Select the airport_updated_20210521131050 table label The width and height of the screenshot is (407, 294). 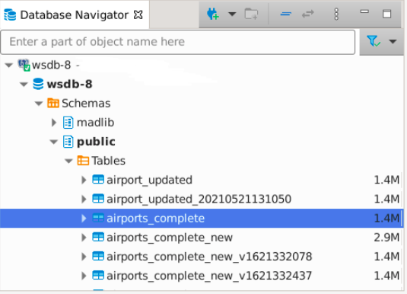(x=199, y=199)
